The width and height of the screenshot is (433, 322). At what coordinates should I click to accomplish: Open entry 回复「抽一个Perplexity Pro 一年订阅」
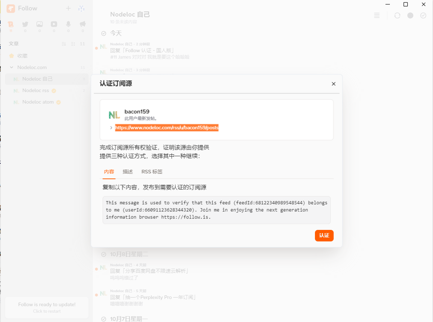click(x=153, y=297)
